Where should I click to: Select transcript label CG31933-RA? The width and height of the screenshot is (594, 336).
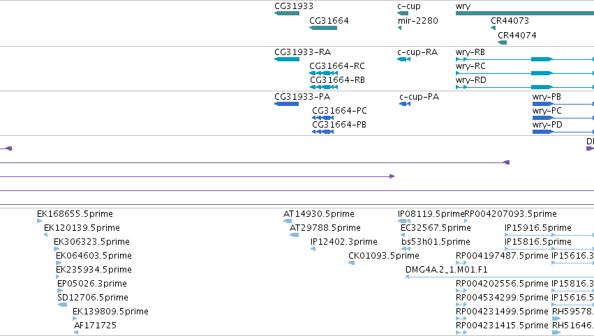pos(302,52)
